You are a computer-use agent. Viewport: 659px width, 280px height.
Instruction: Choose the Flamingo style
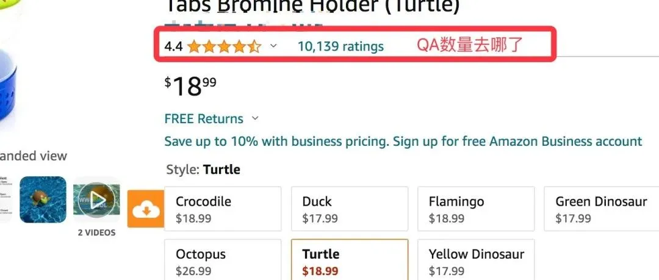point(476,209)
